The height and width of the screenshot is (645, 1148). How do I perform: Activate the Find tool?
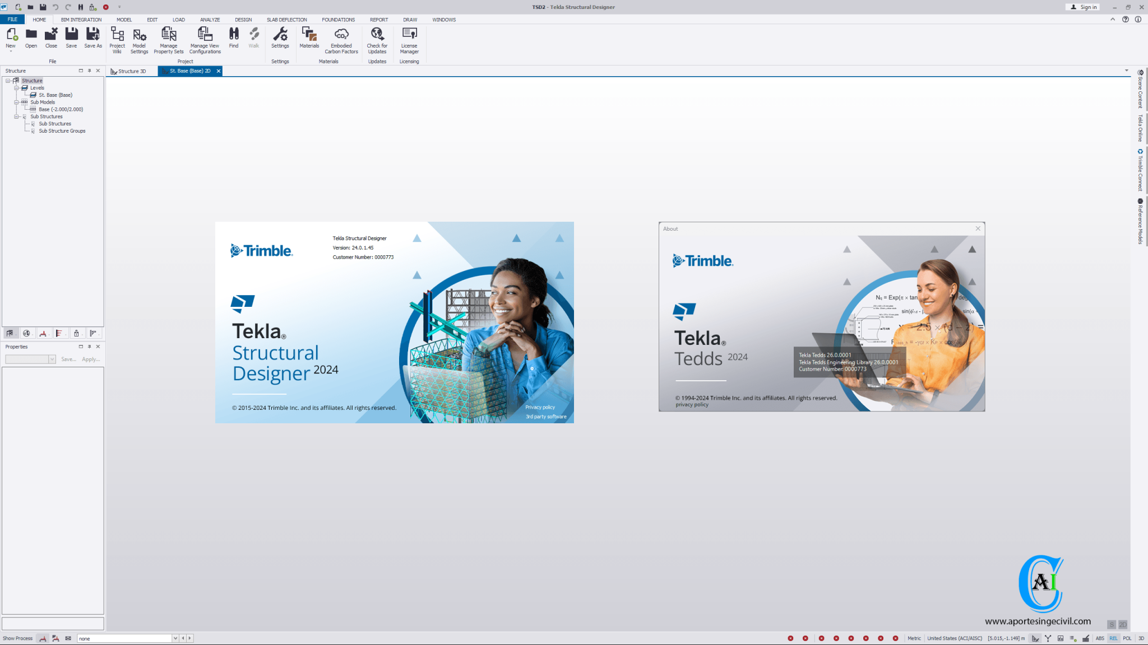[x=234, y=38]
